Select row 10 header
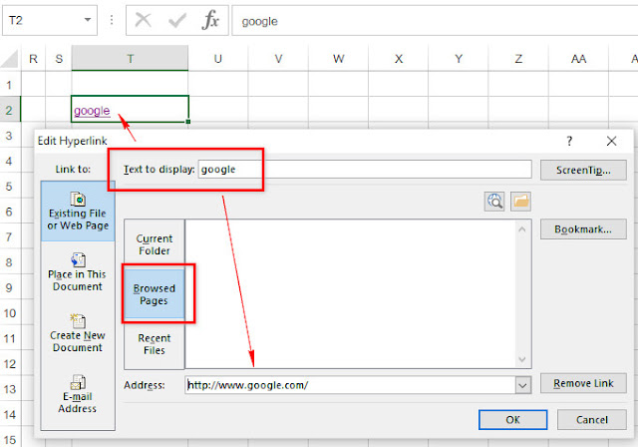This screenshot has height=447, width=638. pos(10,312)
